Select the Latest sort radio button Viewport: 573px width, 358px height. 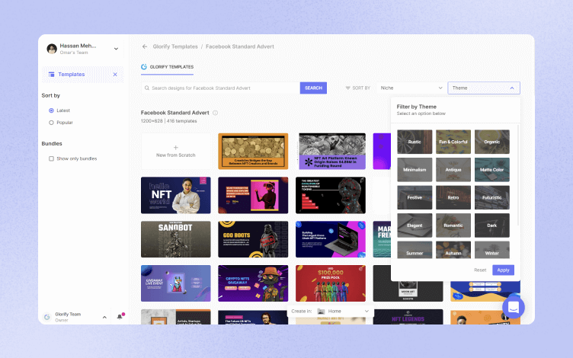(x=51, y=110)
